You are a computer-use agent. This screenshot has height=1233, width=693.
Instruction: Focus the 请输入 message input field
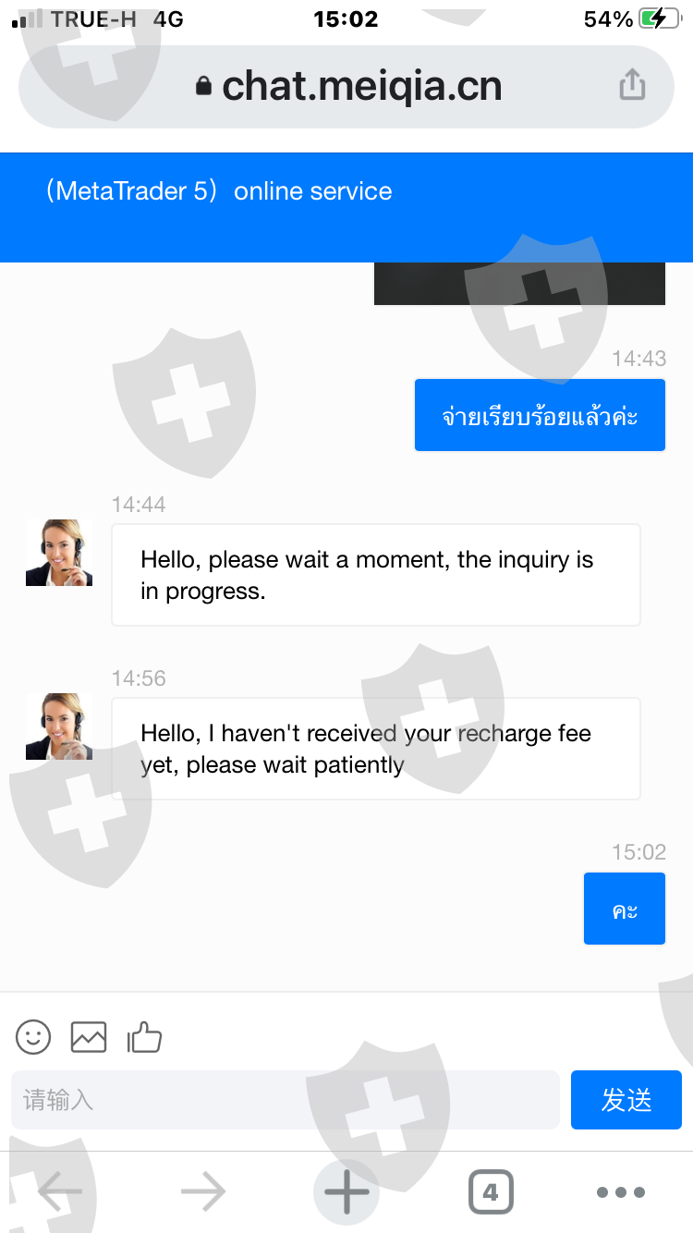coord(286,1100)
